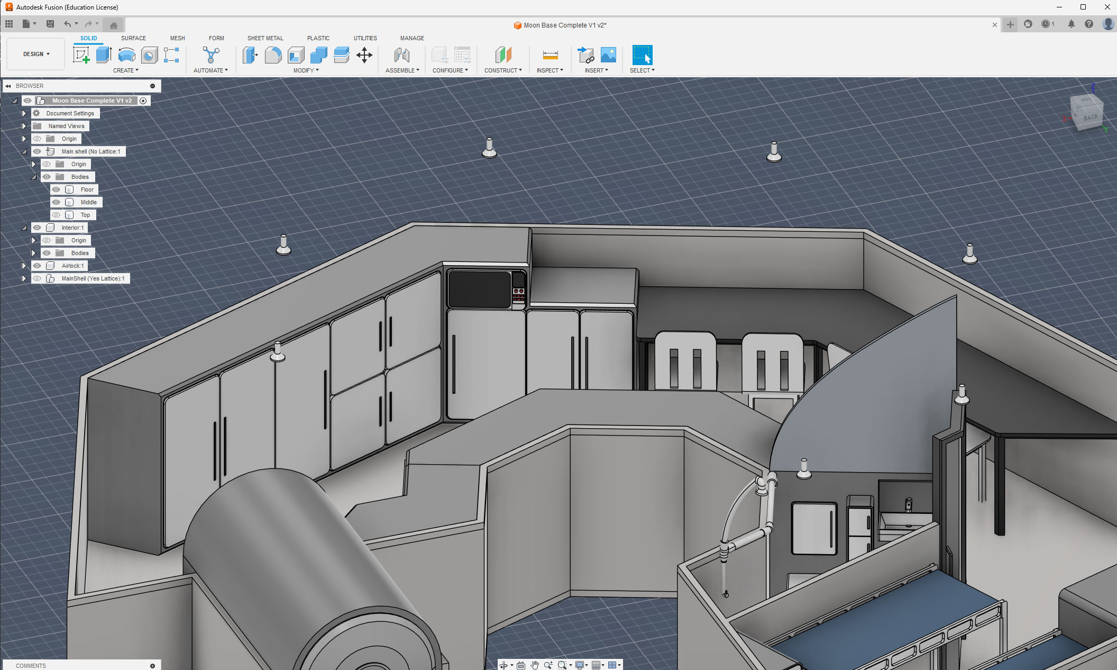Screen dimensions: 1117x670
Task: Toggle visibility of Floor body
Action: [56, 189]
